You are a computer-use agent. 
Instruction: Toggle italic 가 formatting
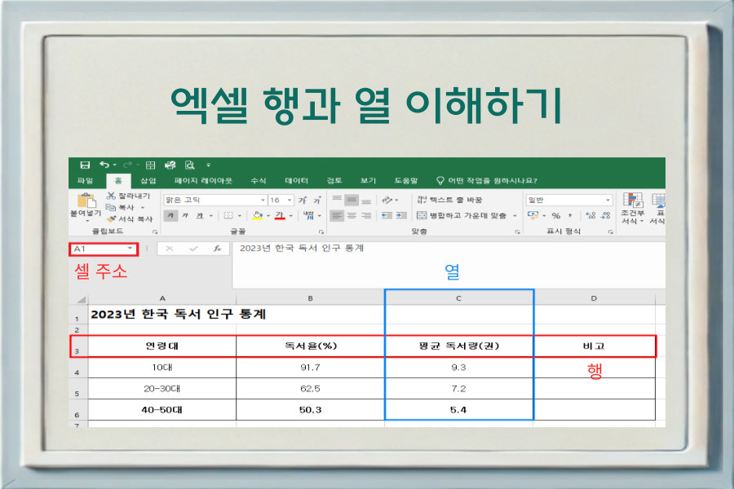click(x=185, y=216)
